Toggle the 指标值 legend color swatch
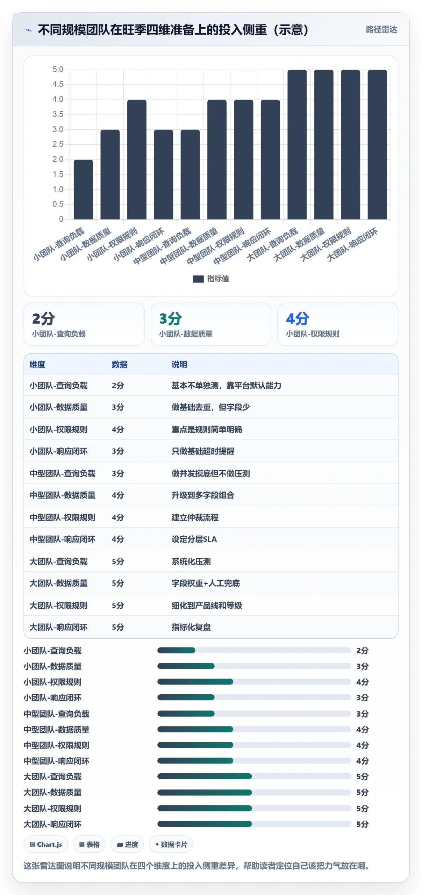 click(198, 279)
